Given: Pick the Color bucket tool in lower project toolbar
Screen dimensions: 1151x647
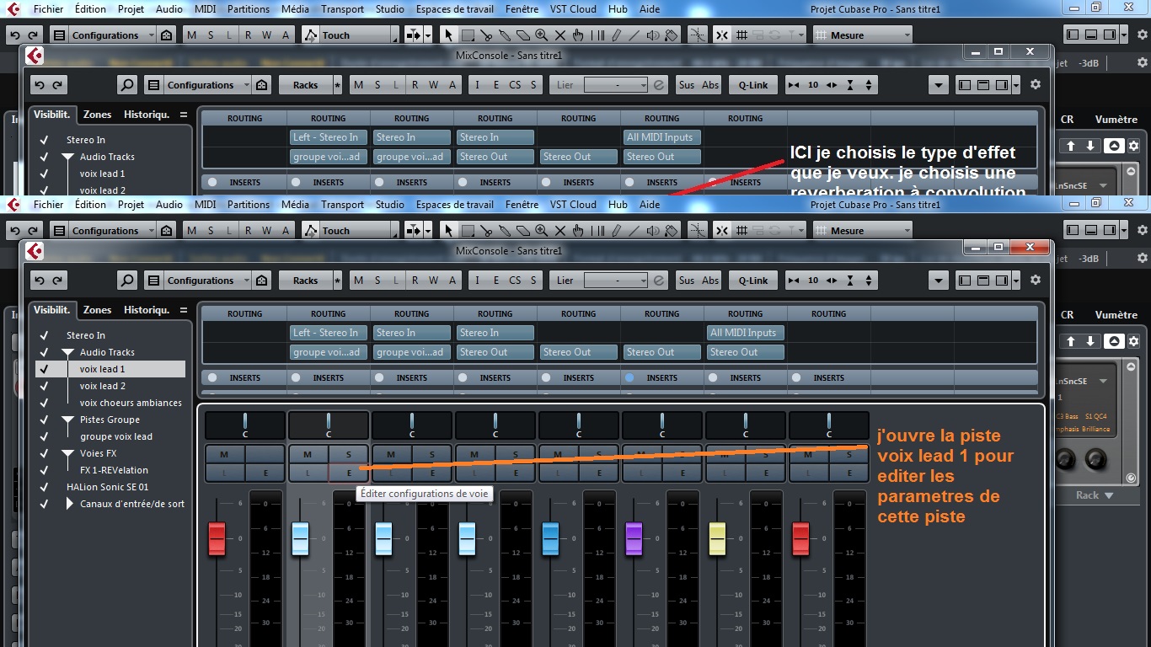Looking at the screenshot, I should pyautogui.click(x=672, y=231).
